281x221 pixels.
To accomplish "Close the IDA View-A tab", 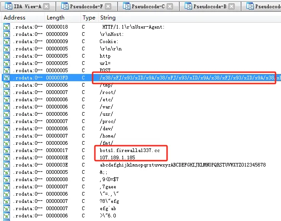I will click(47, 7).
